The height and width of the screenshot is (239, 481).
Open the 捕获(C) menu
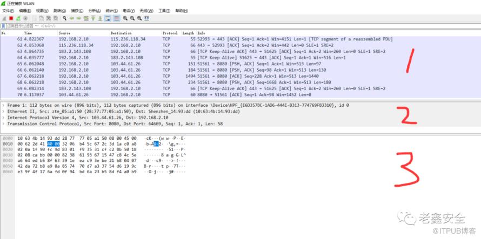(77, 11)
